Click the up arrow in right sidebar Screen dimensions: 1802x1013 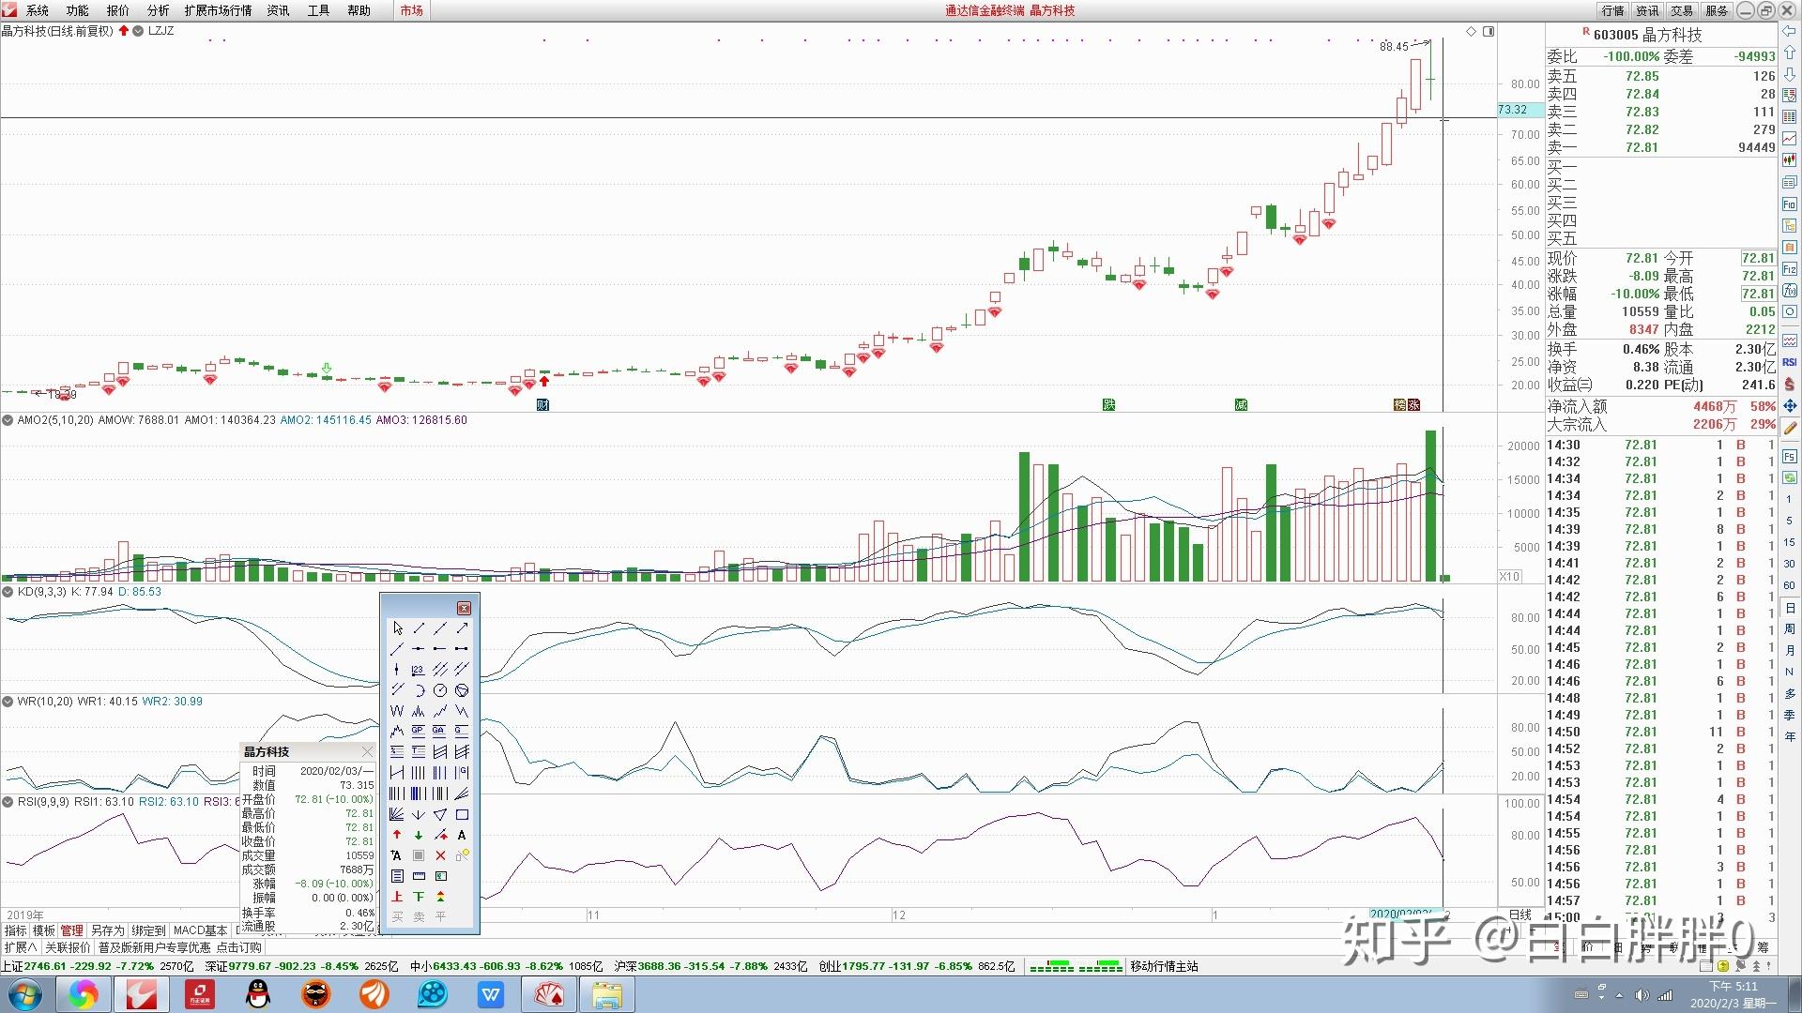1790,53
